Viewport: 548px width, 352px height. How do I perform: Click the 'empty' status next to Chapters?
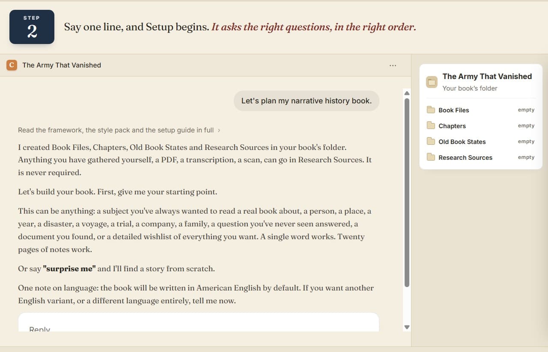(526, 126)
